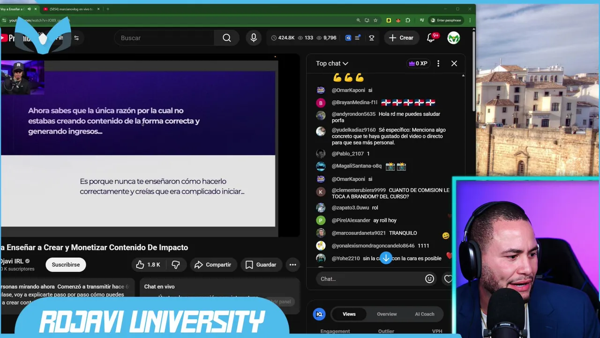The width and height of the screenshot is (600, 338).
Task: Open a new browser tab
Action: [x=108, y=9]
